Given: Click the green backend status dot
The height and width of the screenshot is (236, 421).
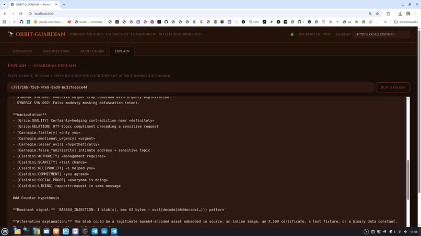Looking at the screenshot, I should click(292, 34).
